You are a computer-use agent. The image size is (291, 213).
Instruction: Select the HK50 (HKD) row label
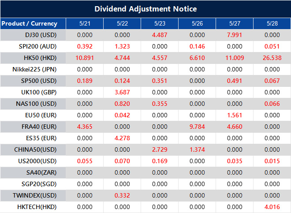[40, 58]
